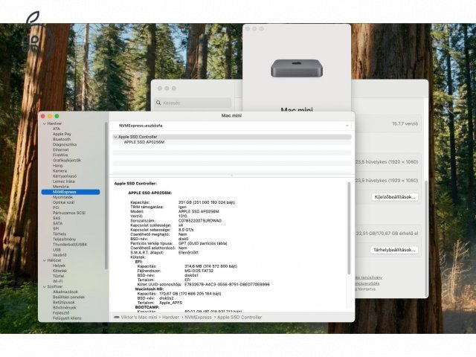Click NVMExpress in the bottom path bar

point(199,318)
